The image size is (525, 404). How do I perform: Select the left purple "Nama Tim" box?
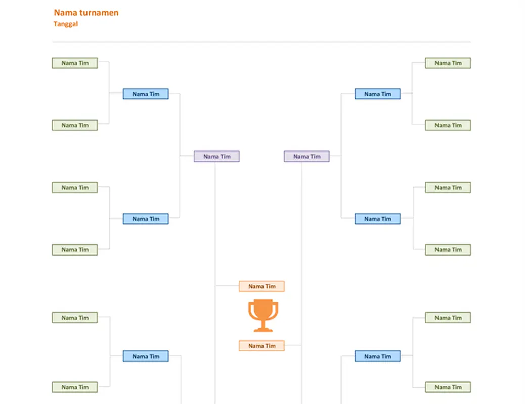(216, 157)
